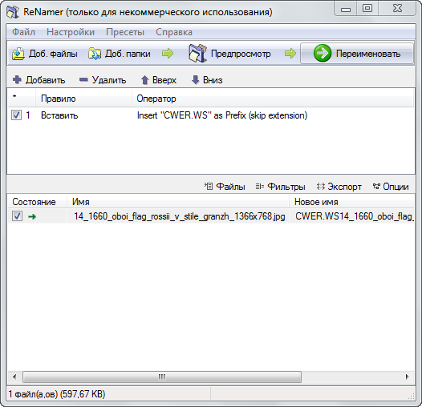Open the Опции options menu
Viewport: 422px width, 407px height.
[x=391, y=187]
